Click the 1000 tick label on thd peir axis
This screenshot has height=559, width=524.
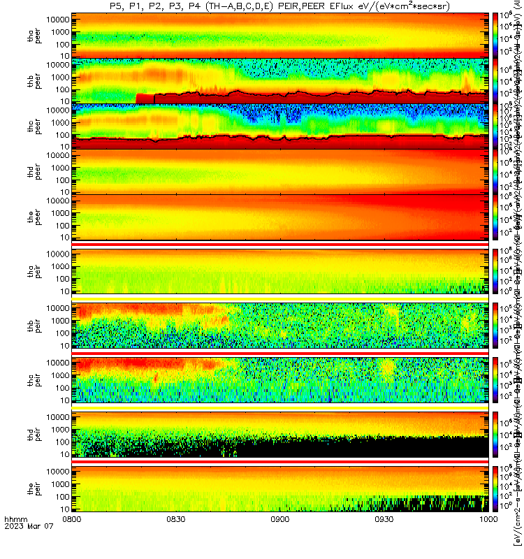pos(60,430)
